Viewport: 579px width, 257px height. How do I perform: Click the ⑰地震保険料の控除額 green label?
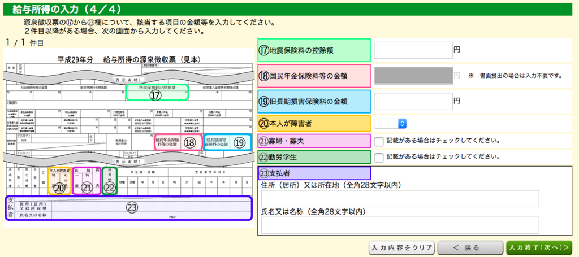314,50
